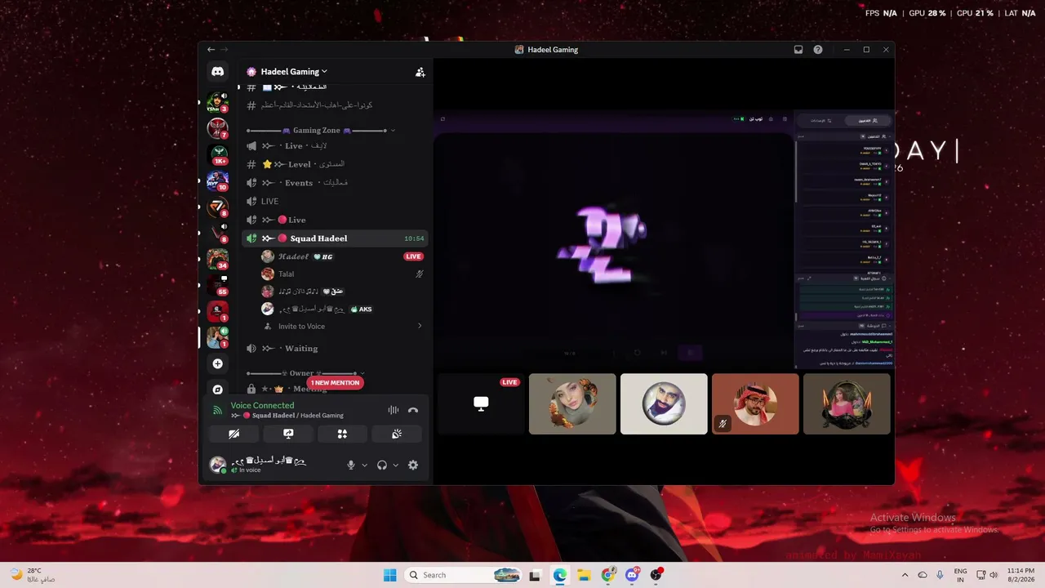
Task: Open Chrome from the taskbar
Action: [608, 575]
